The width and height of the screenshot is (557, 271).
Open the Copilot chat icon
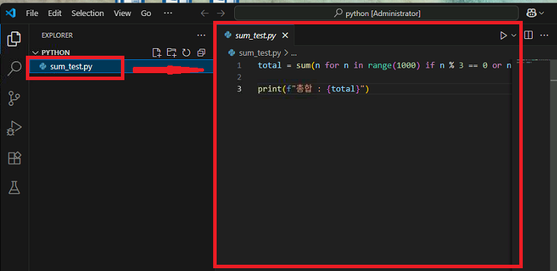coord(531,13)
